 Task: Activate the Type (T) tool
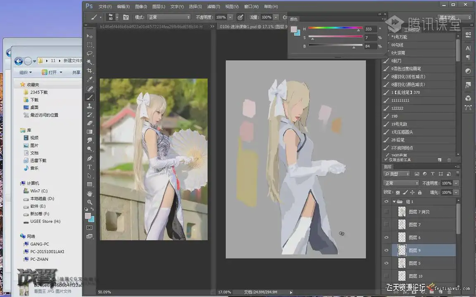[90, 167]
